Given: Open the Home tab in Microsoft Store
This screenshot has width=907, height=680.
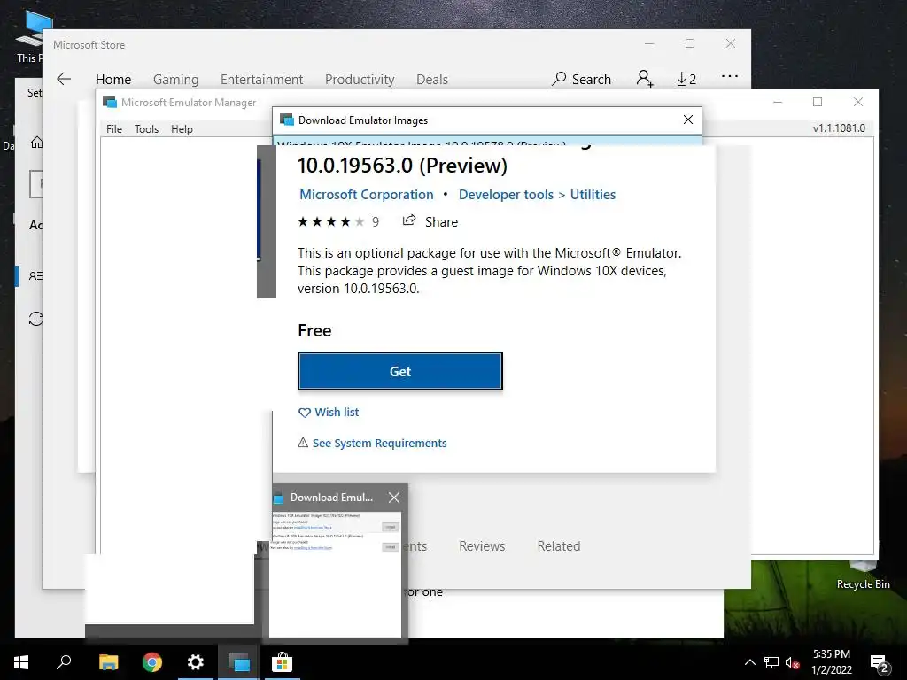Looking at the screenshot, I should pyautogui.click(x=113, y=79).
